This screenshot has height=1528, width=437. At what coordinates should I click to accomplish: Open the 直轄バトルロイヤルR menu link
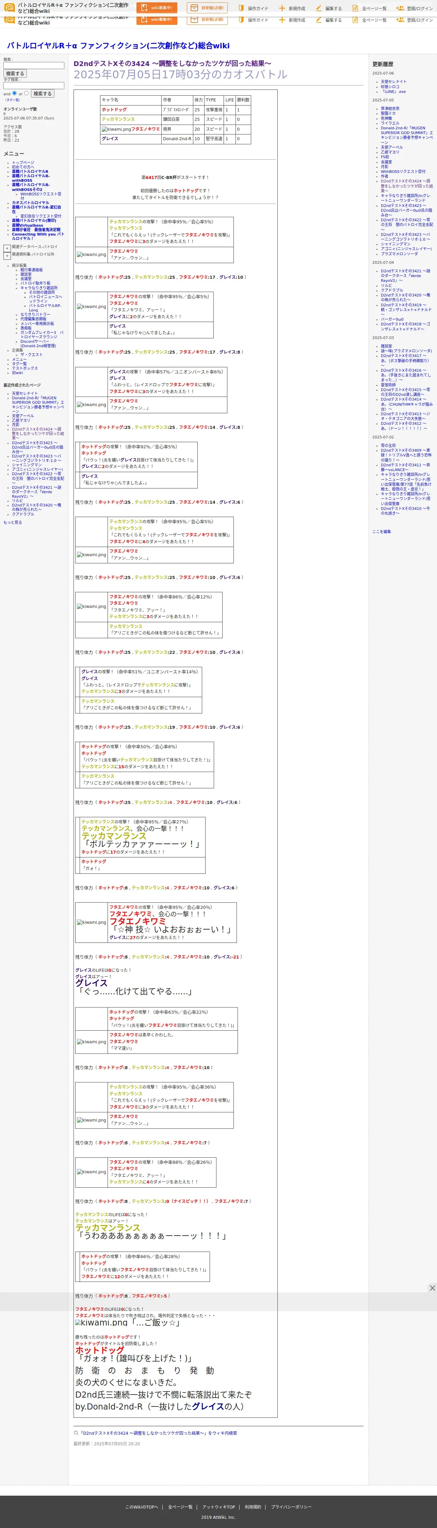click(30, 172)
